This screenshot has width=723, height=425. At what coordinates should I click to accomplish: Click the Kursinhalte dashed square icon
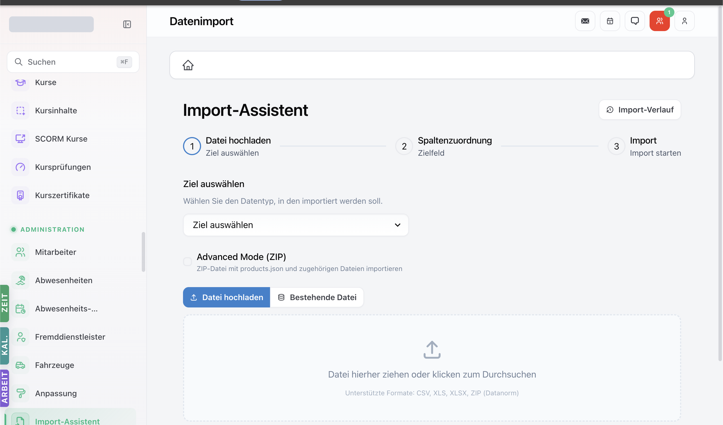[20, 110]
